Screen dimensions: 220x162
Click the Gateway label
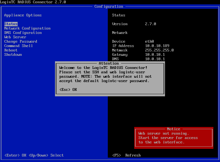[120, 55]
